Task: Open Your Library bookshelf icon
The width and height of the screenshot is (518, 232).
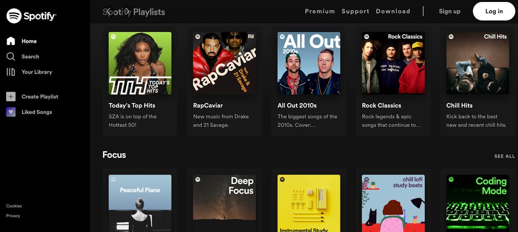Action: 11,72
